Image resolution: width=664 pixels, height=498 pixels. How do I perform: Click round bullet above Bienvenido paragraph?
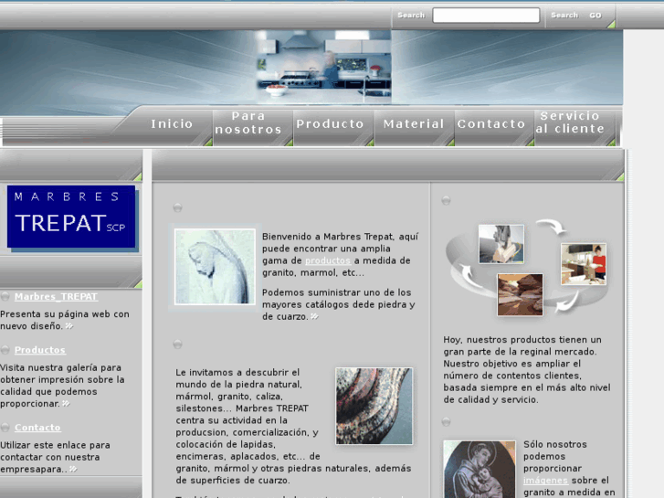[x=177, y=207]
